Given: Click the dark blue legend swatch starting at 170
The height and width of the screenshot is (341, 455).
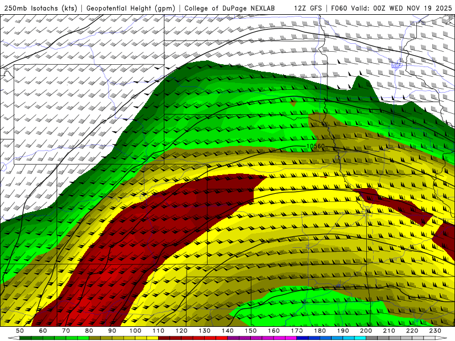Looking at the screenshot, I should pyautogui.click(x=303, y=338).
